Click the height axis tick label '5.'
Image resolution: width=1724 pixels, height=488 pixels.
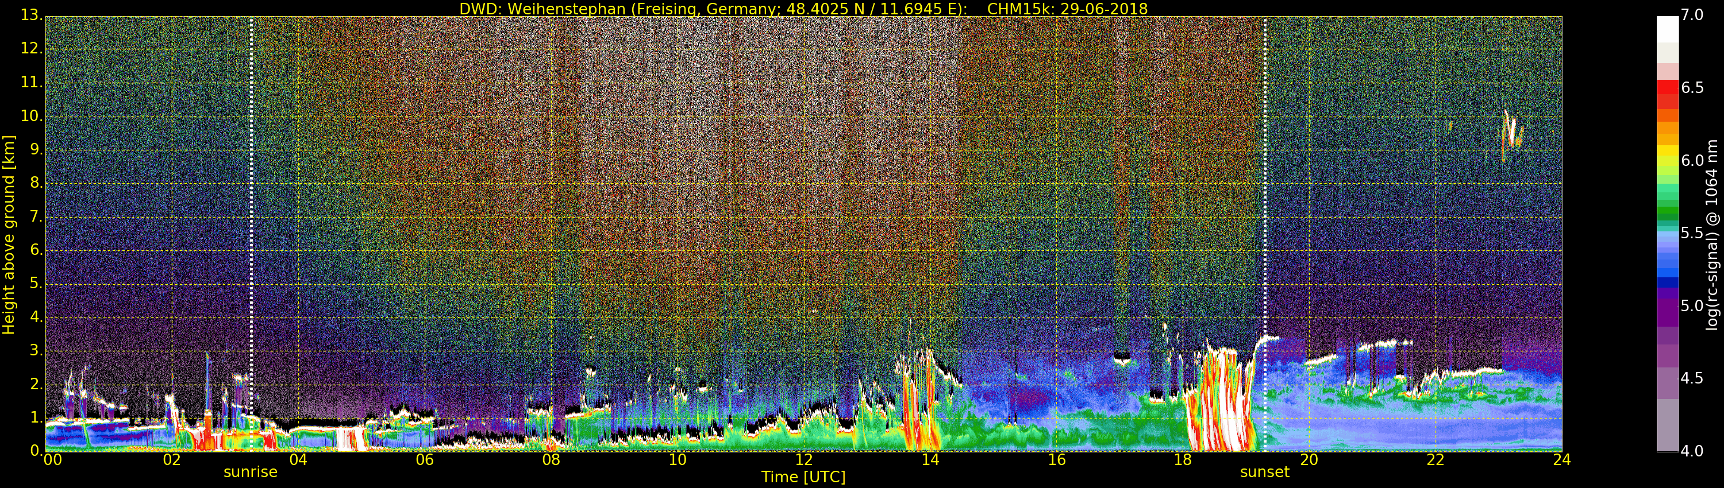(x=36, y=284)
